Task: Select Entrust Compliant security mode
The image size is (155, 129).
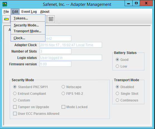Action: [30, 93]
